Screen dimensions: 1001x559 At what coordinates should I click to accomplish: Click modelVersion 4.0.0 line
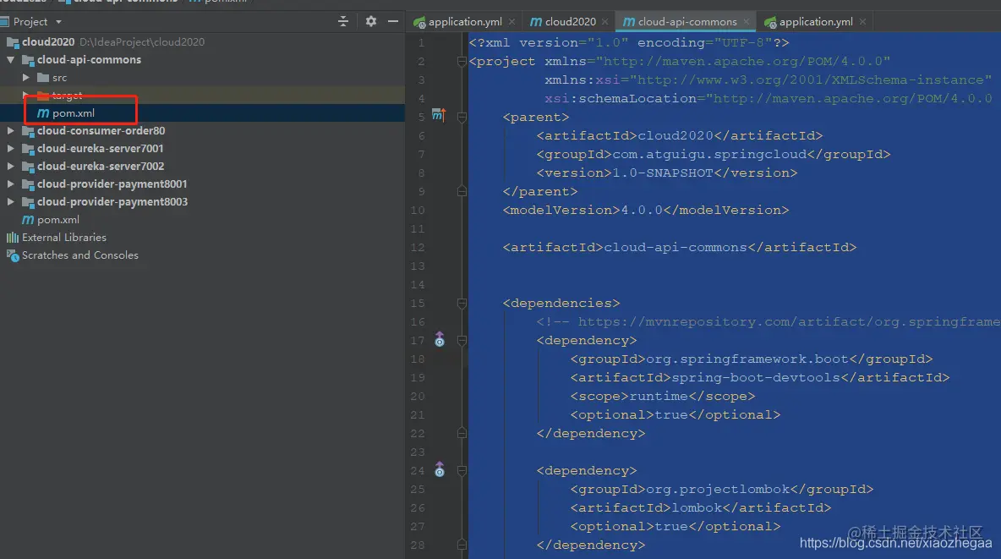point(645,211)
